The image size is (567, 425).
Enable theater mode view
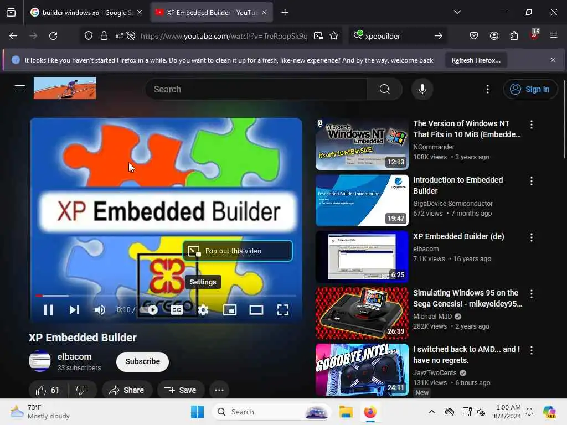click(x=256, y=310)
